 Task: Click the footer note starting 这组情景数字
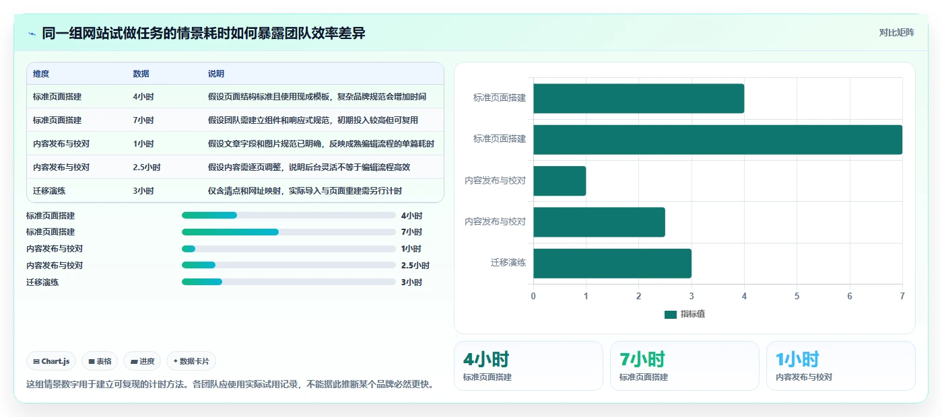(x=230, y=385)
